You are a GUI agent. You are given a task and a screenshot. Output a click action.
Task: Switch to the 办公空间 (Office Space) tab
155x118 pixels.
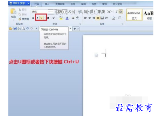pyautogui.click(x=117, y=4)
